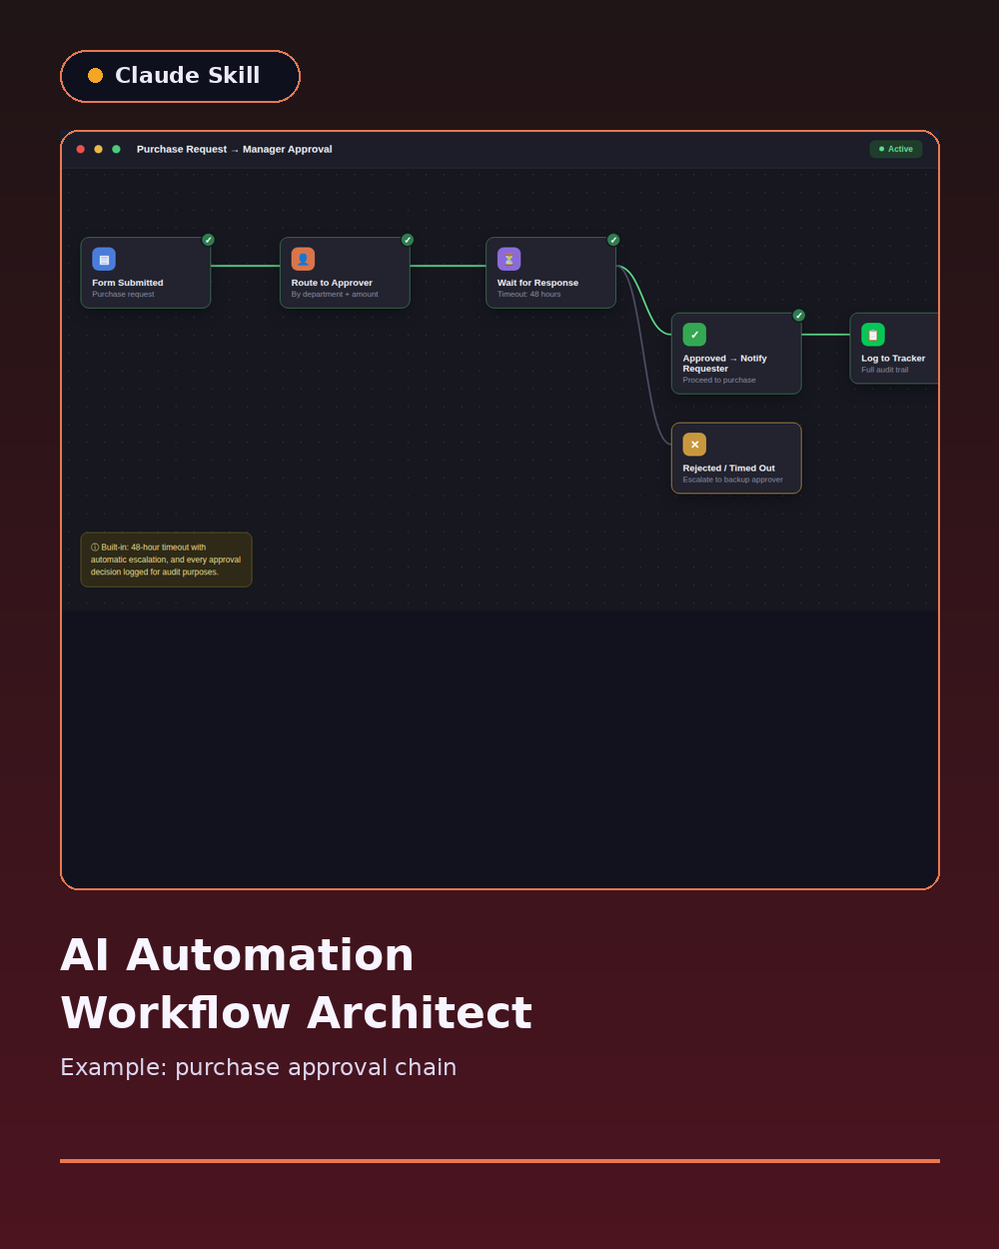Click the green checkmark Approved node icon
999x1249 pixels.
(694, 335)
